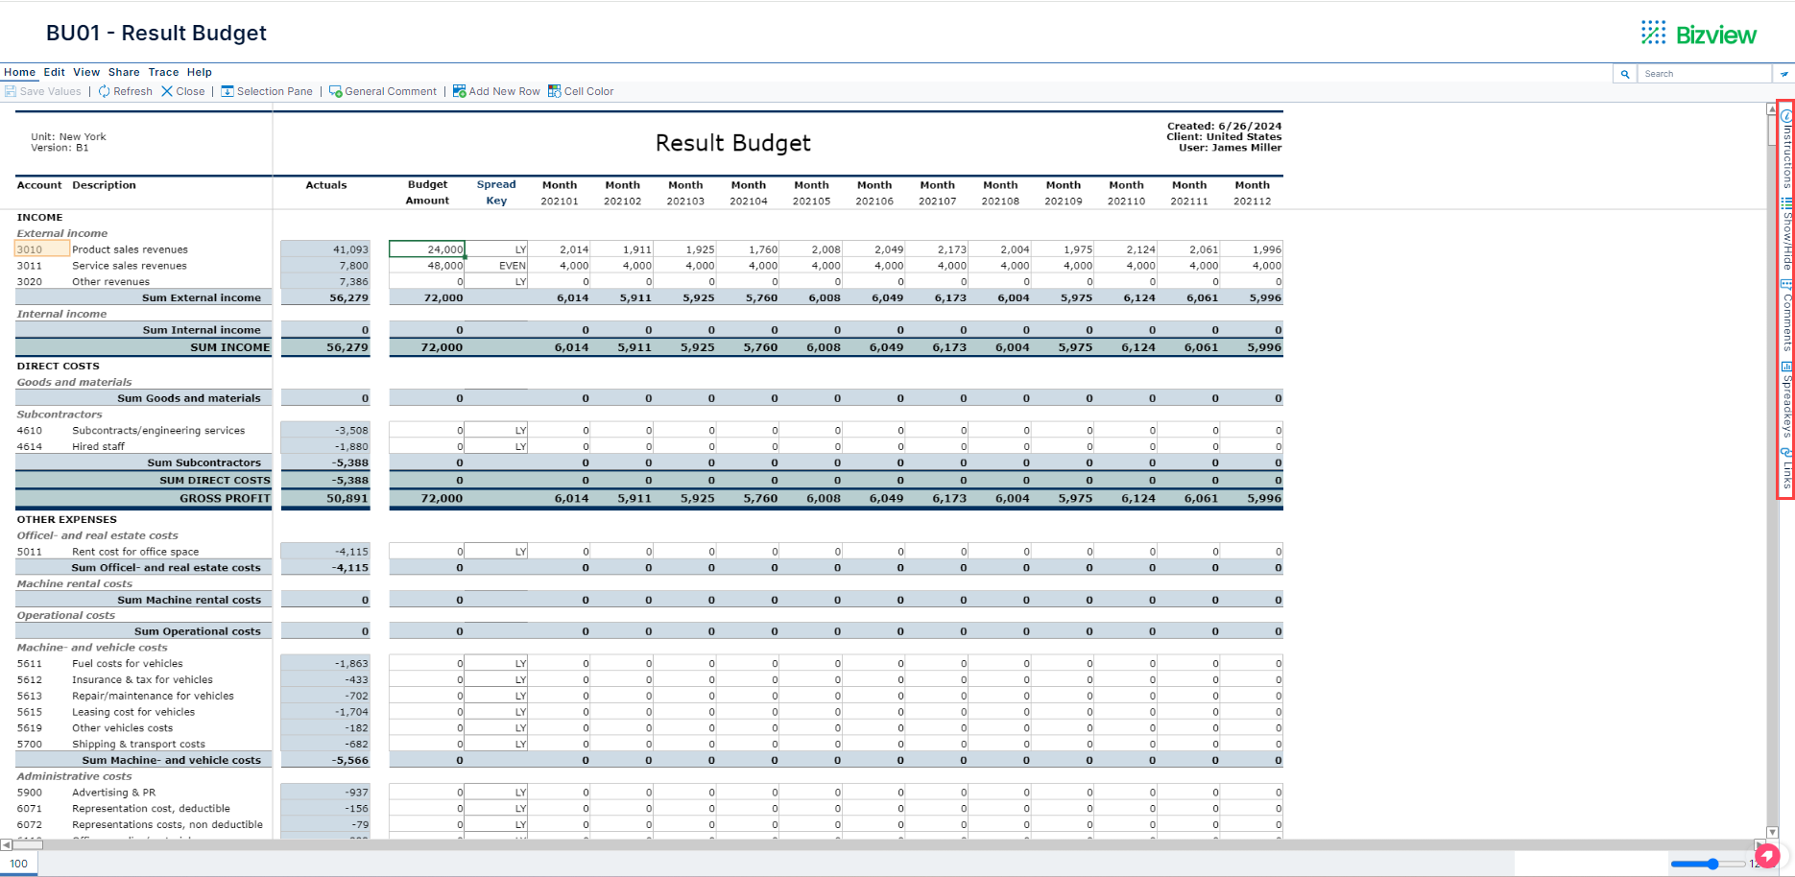Toggle the Selection Pane
1795x877 pixels.
[267, 91]
